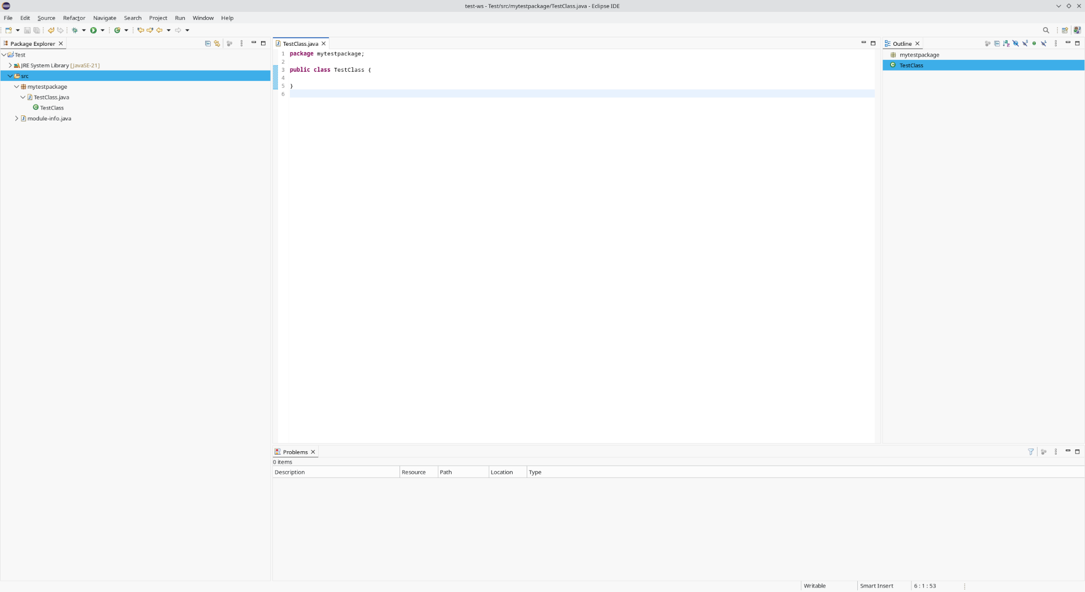Click the New Java Class icon
This screenshot has width=1085, height=592.
click(x=117, y=31)
